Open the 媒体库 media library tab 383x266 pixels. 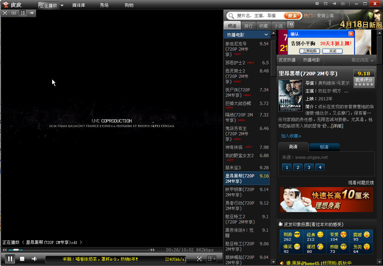(x=79, y=5)
